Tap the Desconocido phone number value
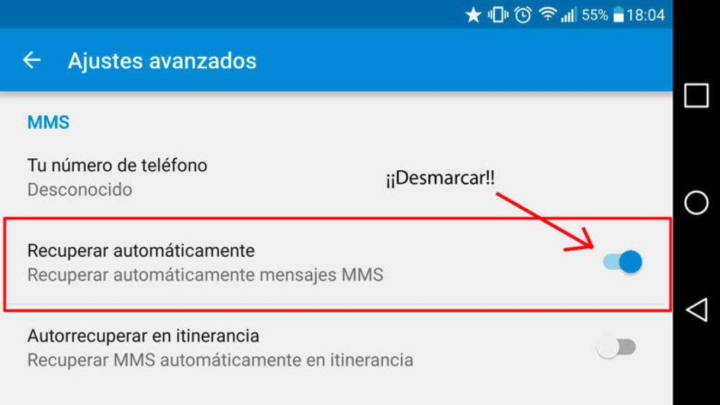Screen dimensions: 720x405 click(80, 189)
